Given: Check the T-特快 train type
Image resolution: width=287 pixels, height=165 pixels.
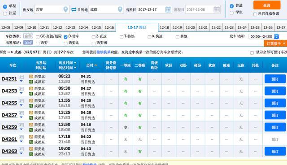Looking at the screenshot, I should 122,37.
